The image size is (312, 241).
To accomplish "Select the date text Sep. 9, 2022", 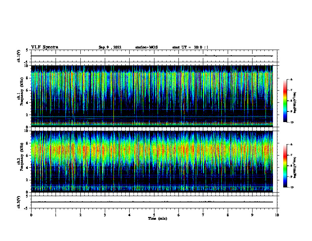I will tap(110, 47).
